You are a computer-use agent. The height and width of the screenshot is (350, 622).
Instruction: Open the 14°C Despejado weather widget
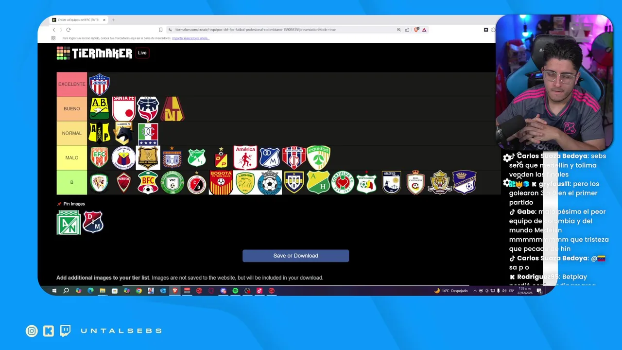tap(451, 291)
